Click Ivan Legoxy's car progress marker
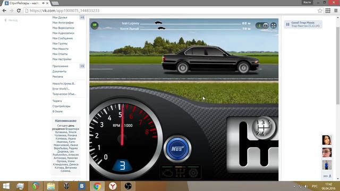The image size is (340, 191). pos(158,23)
